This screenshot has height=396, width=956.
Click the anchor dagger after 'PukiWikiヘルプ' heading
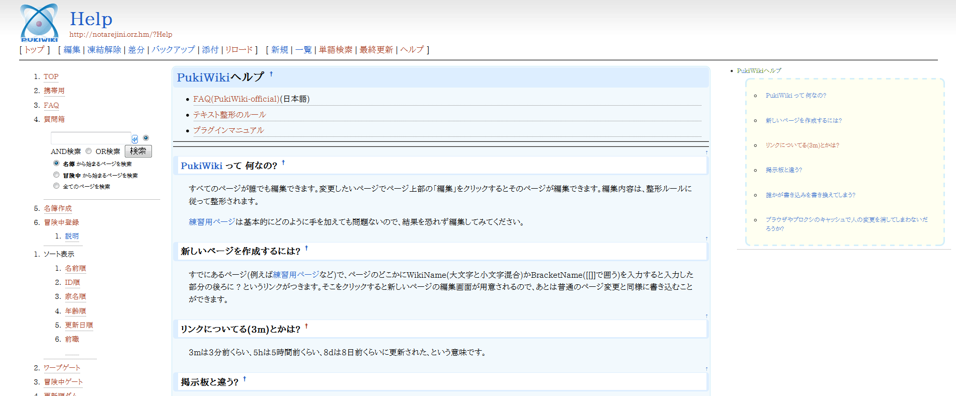coord(271,74)
